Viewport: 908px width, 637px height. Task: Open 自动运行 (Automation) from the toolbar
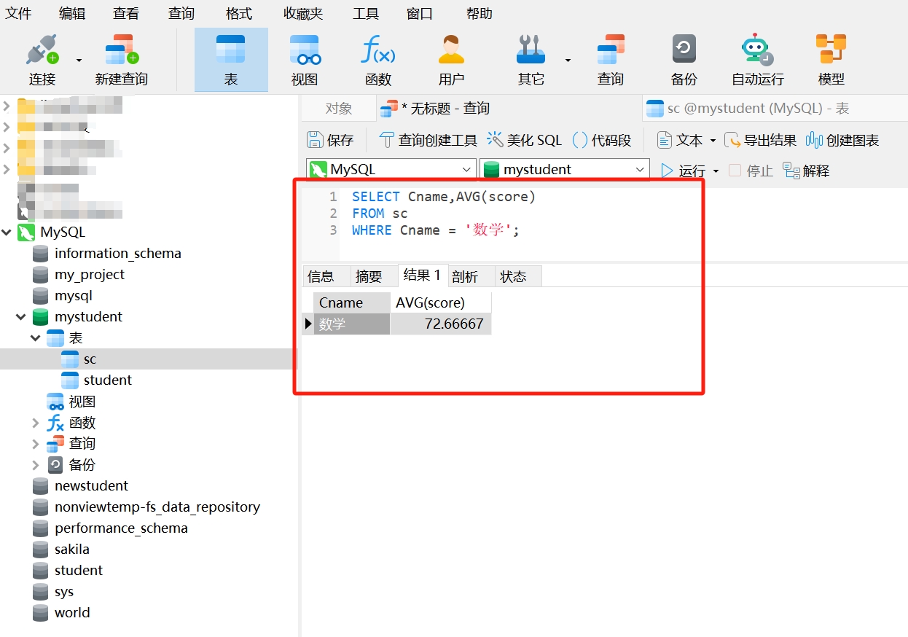(756, 58)
